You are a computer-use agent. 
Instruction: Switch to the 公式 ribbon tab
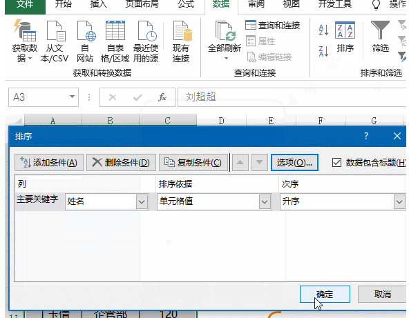click(186, 4)
